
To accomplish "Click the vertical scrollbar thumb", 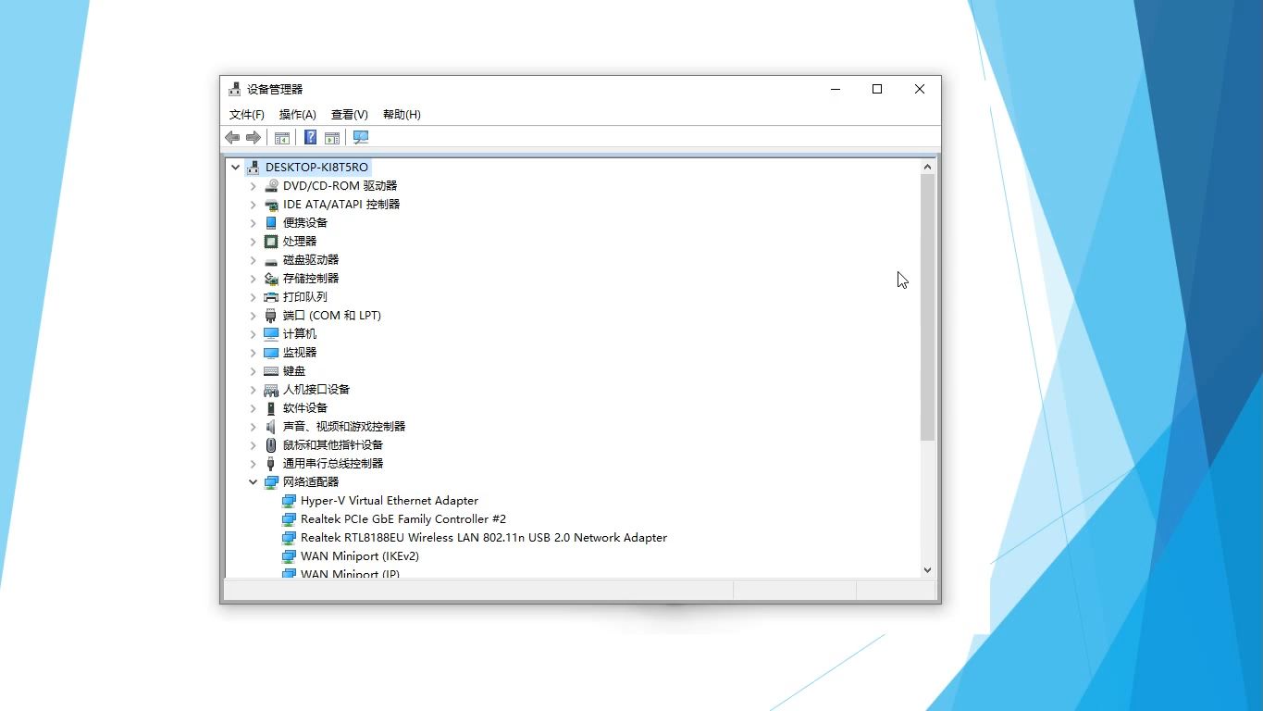I will [927, 307].
